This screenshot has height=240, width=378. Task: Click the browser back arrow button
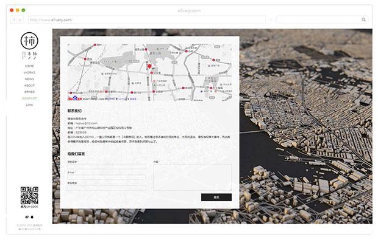[x=14, y=19]
